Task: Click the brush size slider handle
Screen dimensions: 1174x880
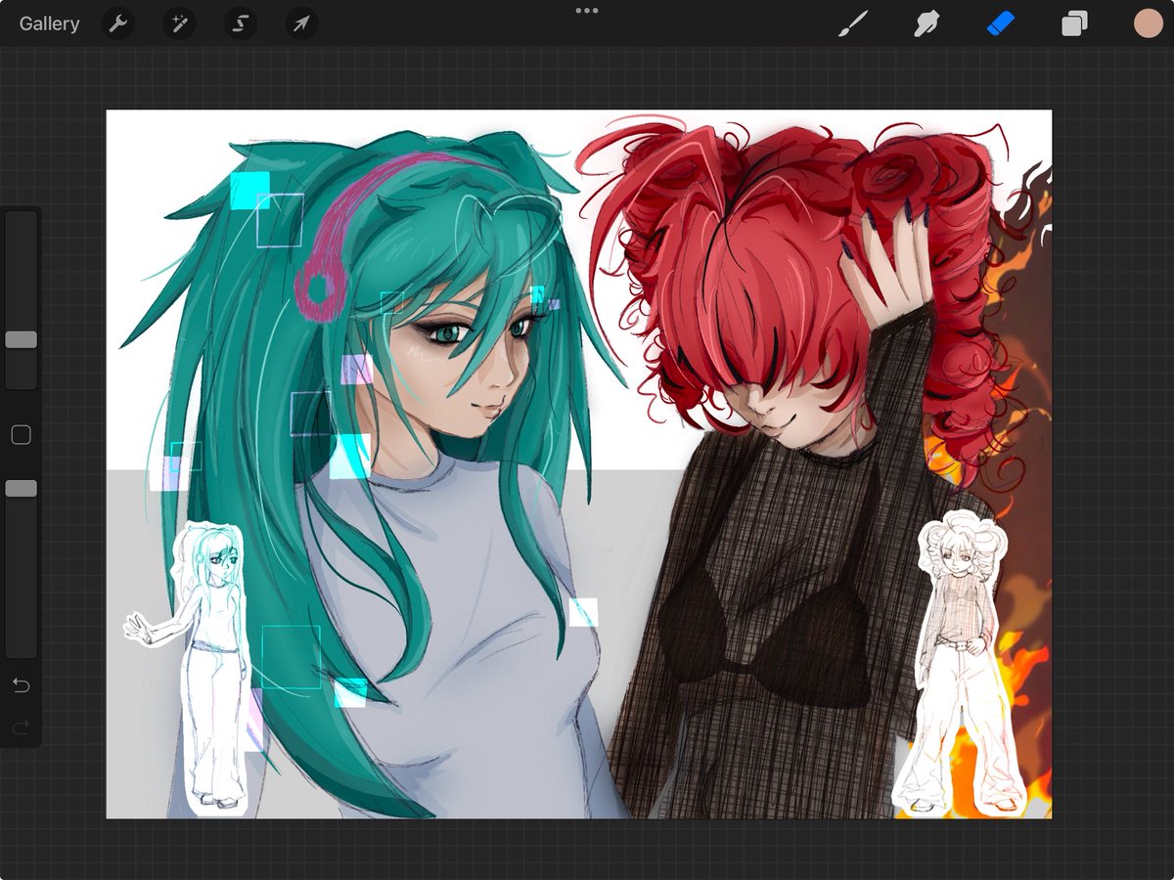Action: [x=21, y=339]
